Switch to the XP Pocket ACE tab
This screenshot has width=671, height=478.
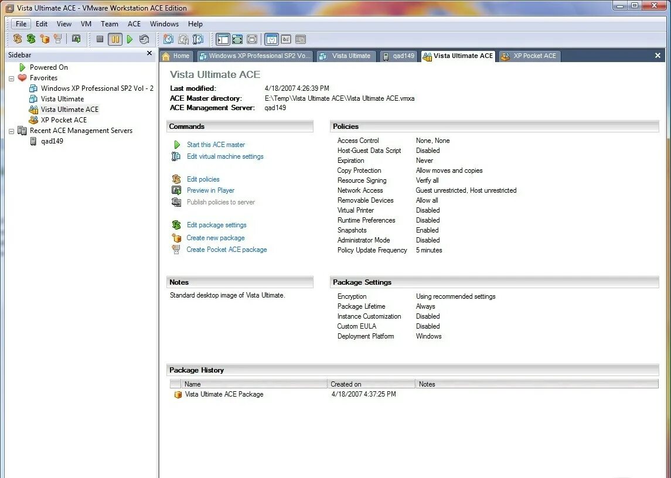530,56
